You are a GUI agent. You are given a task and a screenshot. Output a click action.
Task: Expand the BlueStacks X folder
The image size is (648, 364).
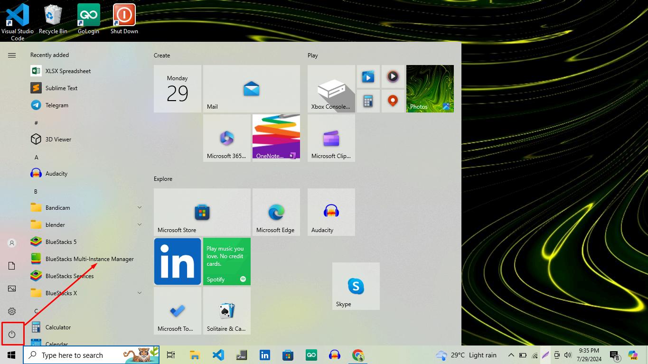(x=86, y=293)
